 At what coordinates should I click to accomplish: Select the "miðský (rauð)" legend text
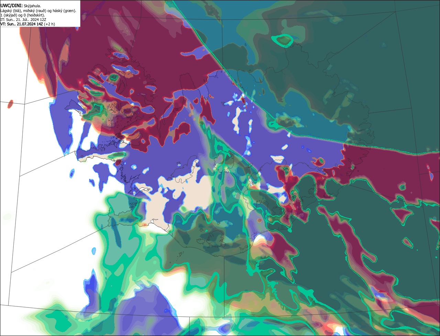[x=34, y=11]
